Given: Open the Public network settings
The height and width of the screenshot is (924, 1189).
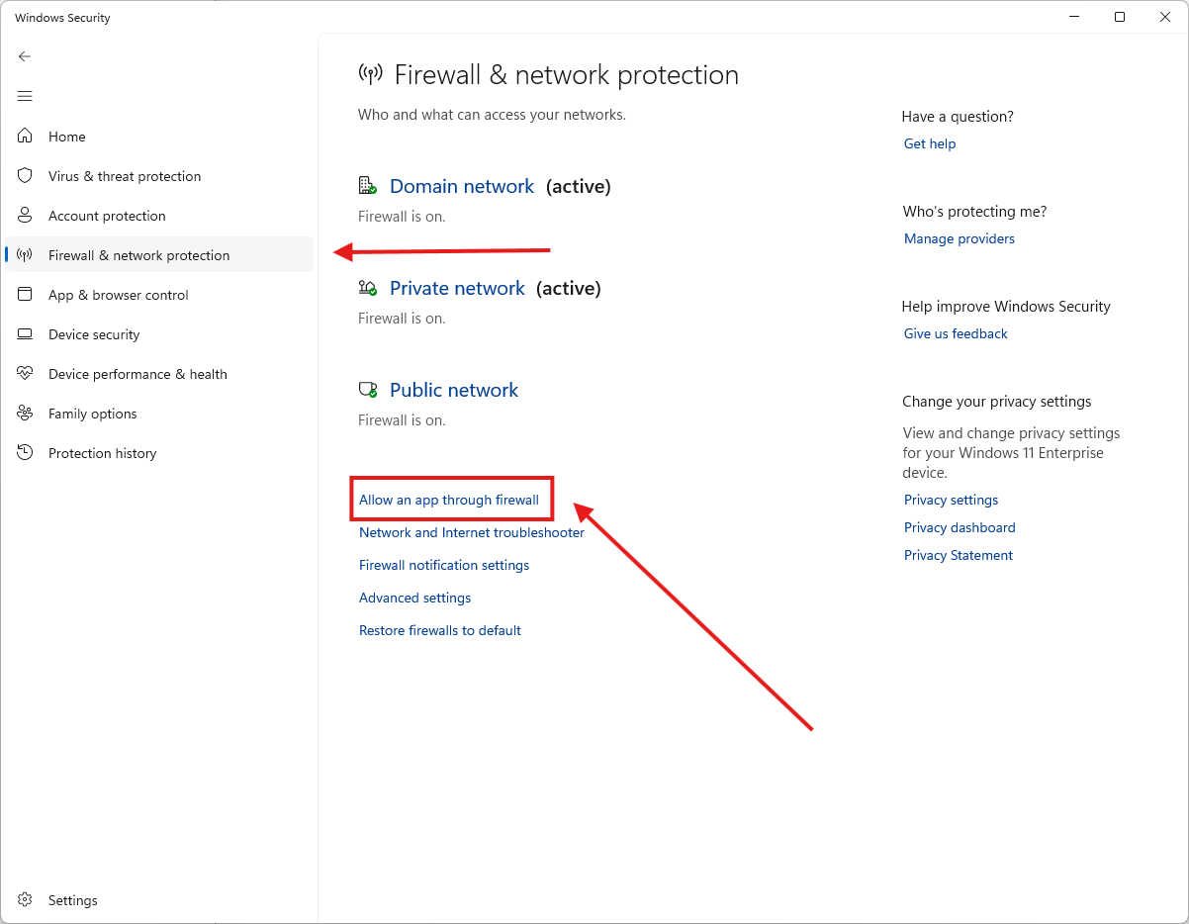Looking at the screenshot, I should [454, 390].
